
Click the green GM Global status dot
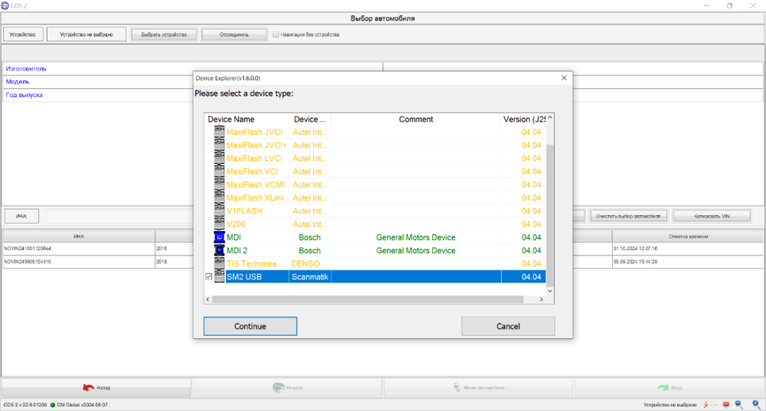(53, 405)
